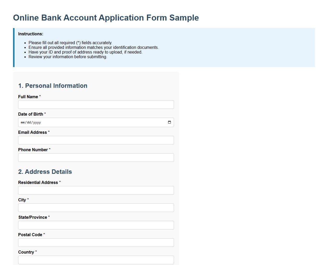
Task: Click the City input field
Action: (96, 208)
